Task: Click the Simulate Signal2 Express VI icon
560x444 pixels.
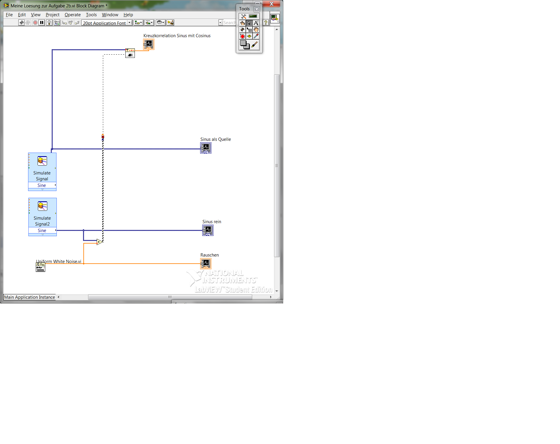Action: [x=43, y=206]
